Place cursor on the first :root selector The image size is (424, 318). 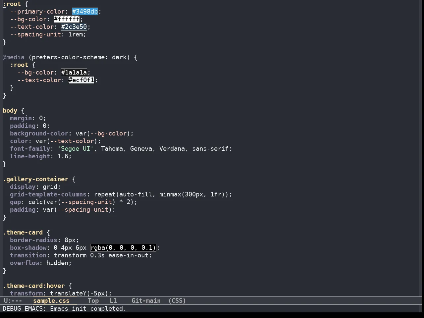12,4
